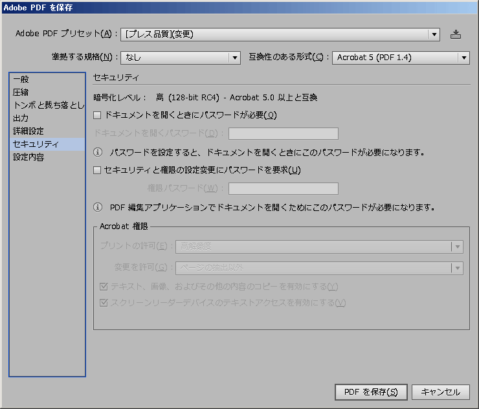479x409 pixels.
Task: Enable ドキュメントを開くときにパスワードが必要 checkbox
Action: [x=98, y=116]
